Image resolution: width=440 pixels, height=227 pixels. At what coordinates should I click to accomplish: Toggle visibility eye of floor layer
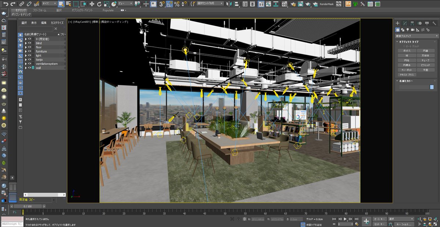coord(30,47)
